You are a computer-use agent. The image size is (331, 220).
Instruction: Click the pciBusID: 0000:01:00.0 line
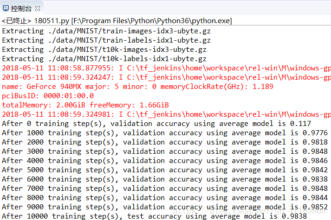(48, 96)
